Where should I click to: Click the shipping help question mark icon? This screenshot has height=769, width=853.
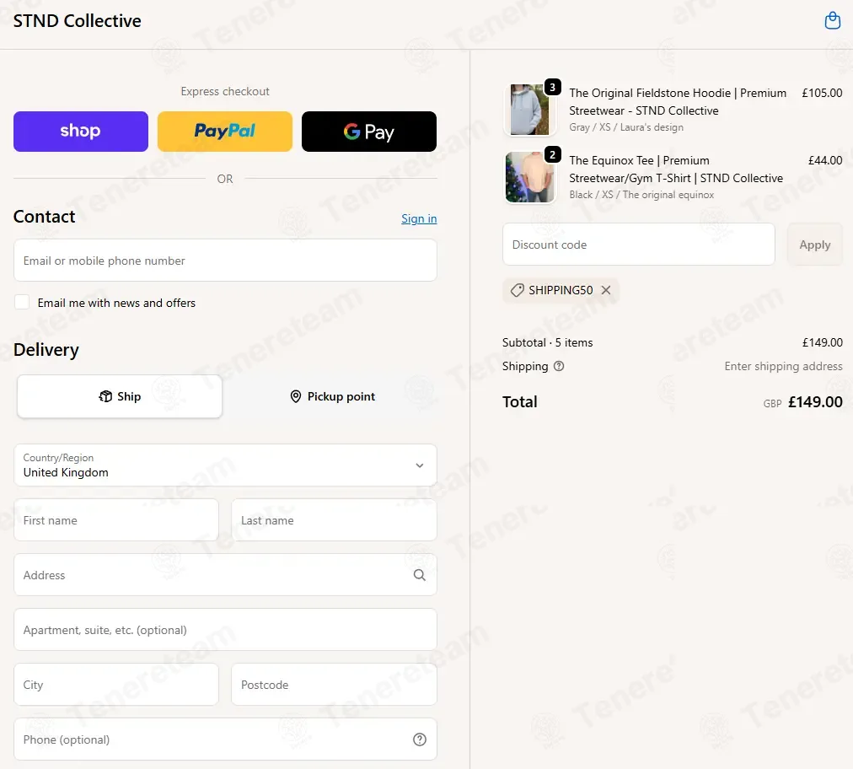559,366
